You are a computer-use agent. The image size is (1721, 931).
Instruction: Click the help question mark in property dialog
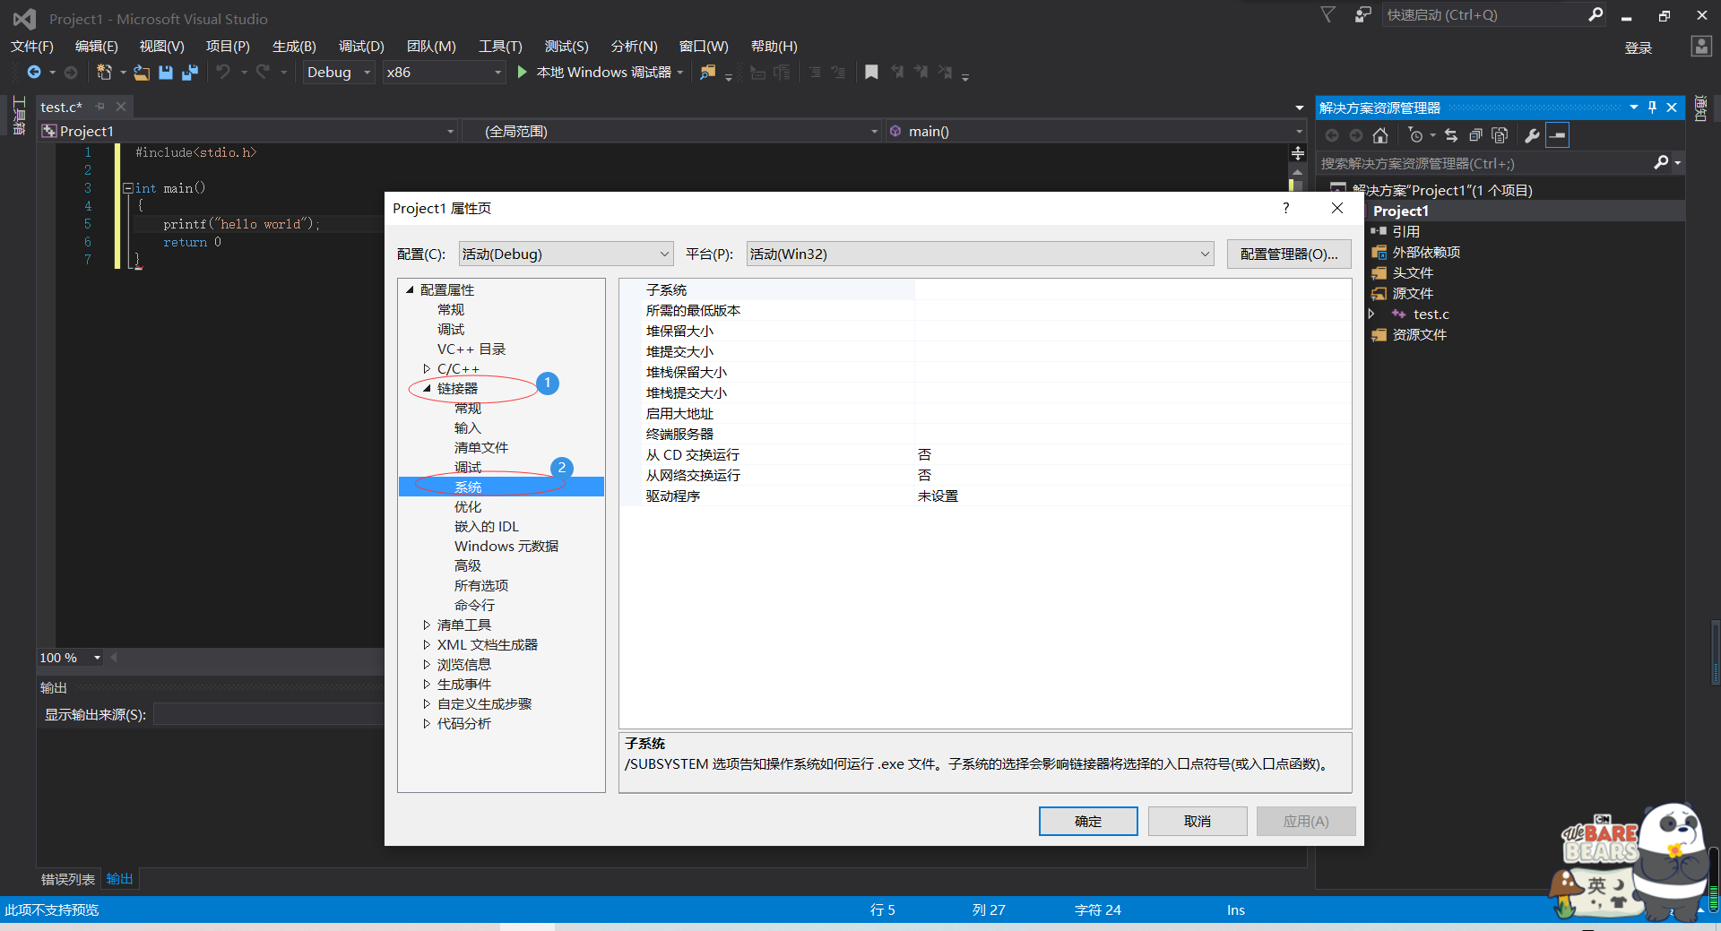[x=1286, y=208]
